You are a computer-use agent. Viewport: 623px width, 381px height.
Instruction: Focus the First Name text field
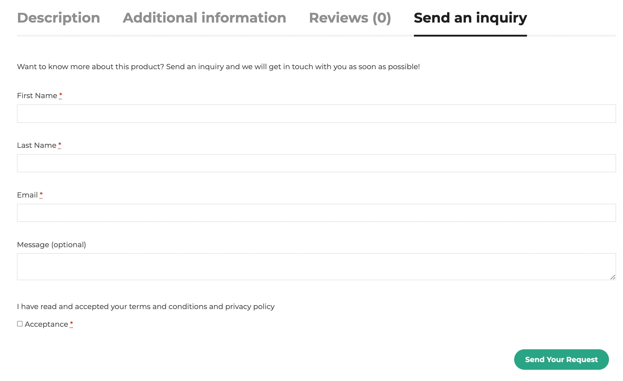pyautogui.click(x=316, y=114)
